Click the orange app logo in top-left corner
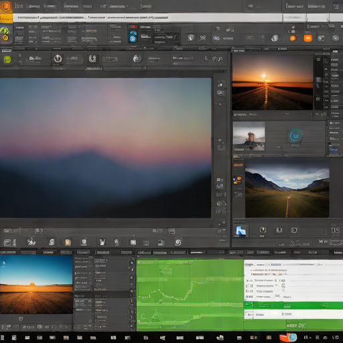Image resolution: width=343 pixels, height=343 pixels. [x=6, y=7]
